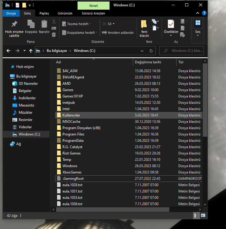This screenshot has height=229, width=226.
Task: Open Videolar in sidebar
Action: (x=25, y=127)
